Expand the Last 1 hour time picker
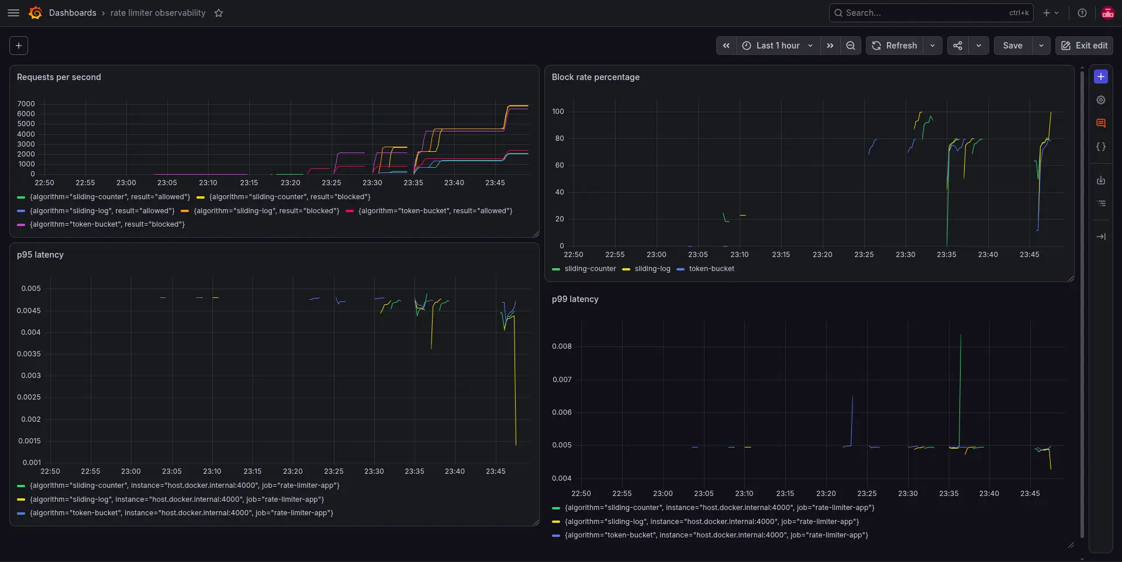Screen dimensions: 1122x562 click(x=778, y=46)
